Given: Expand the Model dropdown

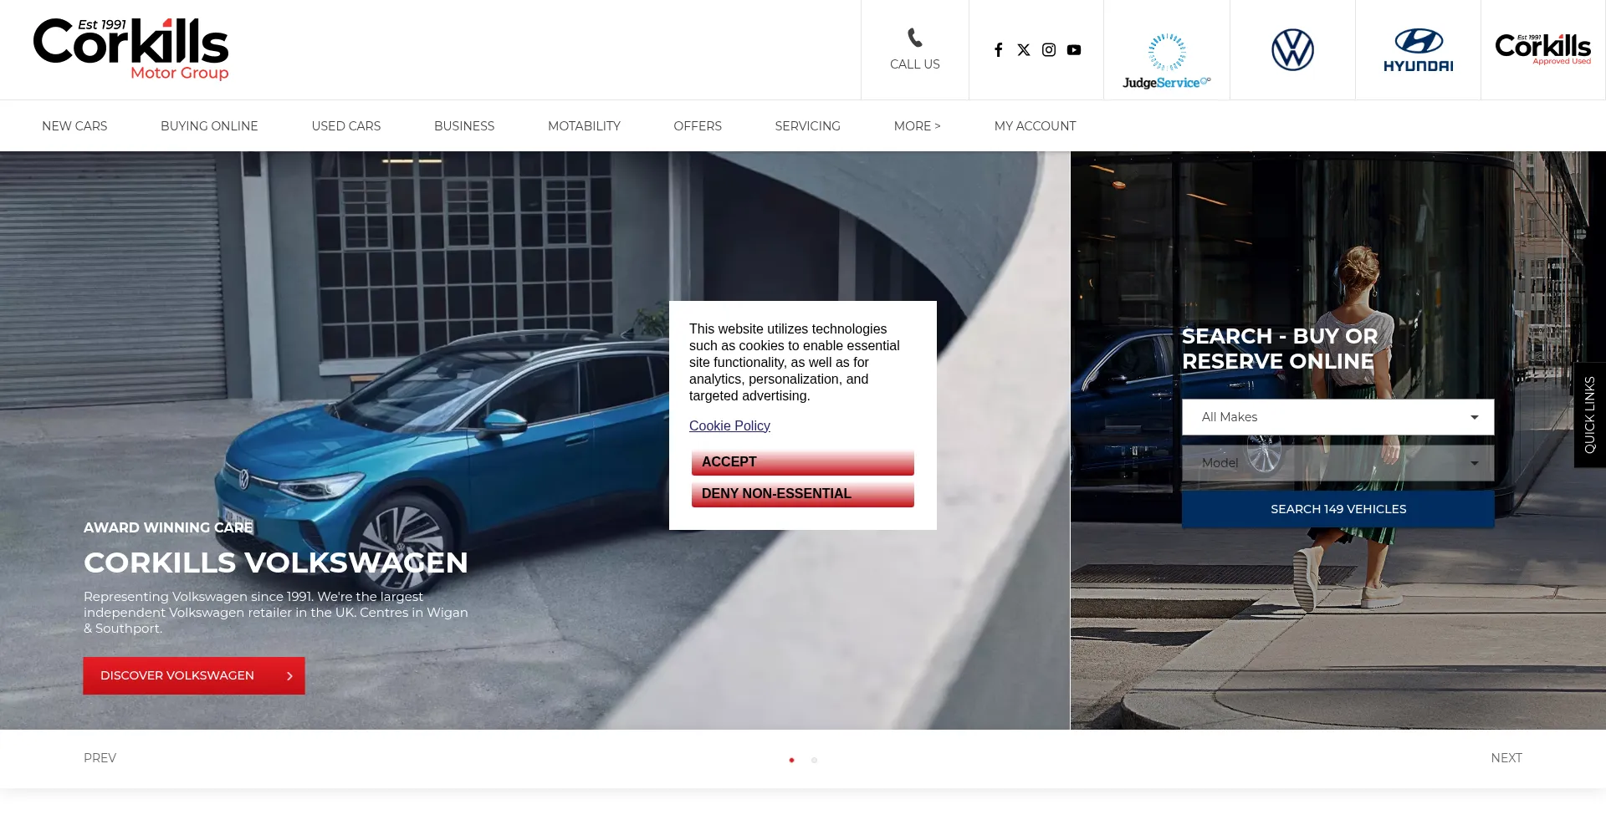Looking at the screenshot, I should pyautogui.click(x=1338, y=463).
